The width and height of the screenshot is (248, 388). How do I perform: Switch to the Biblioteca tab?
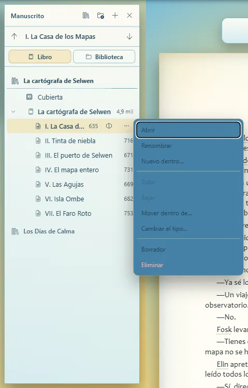104,57
